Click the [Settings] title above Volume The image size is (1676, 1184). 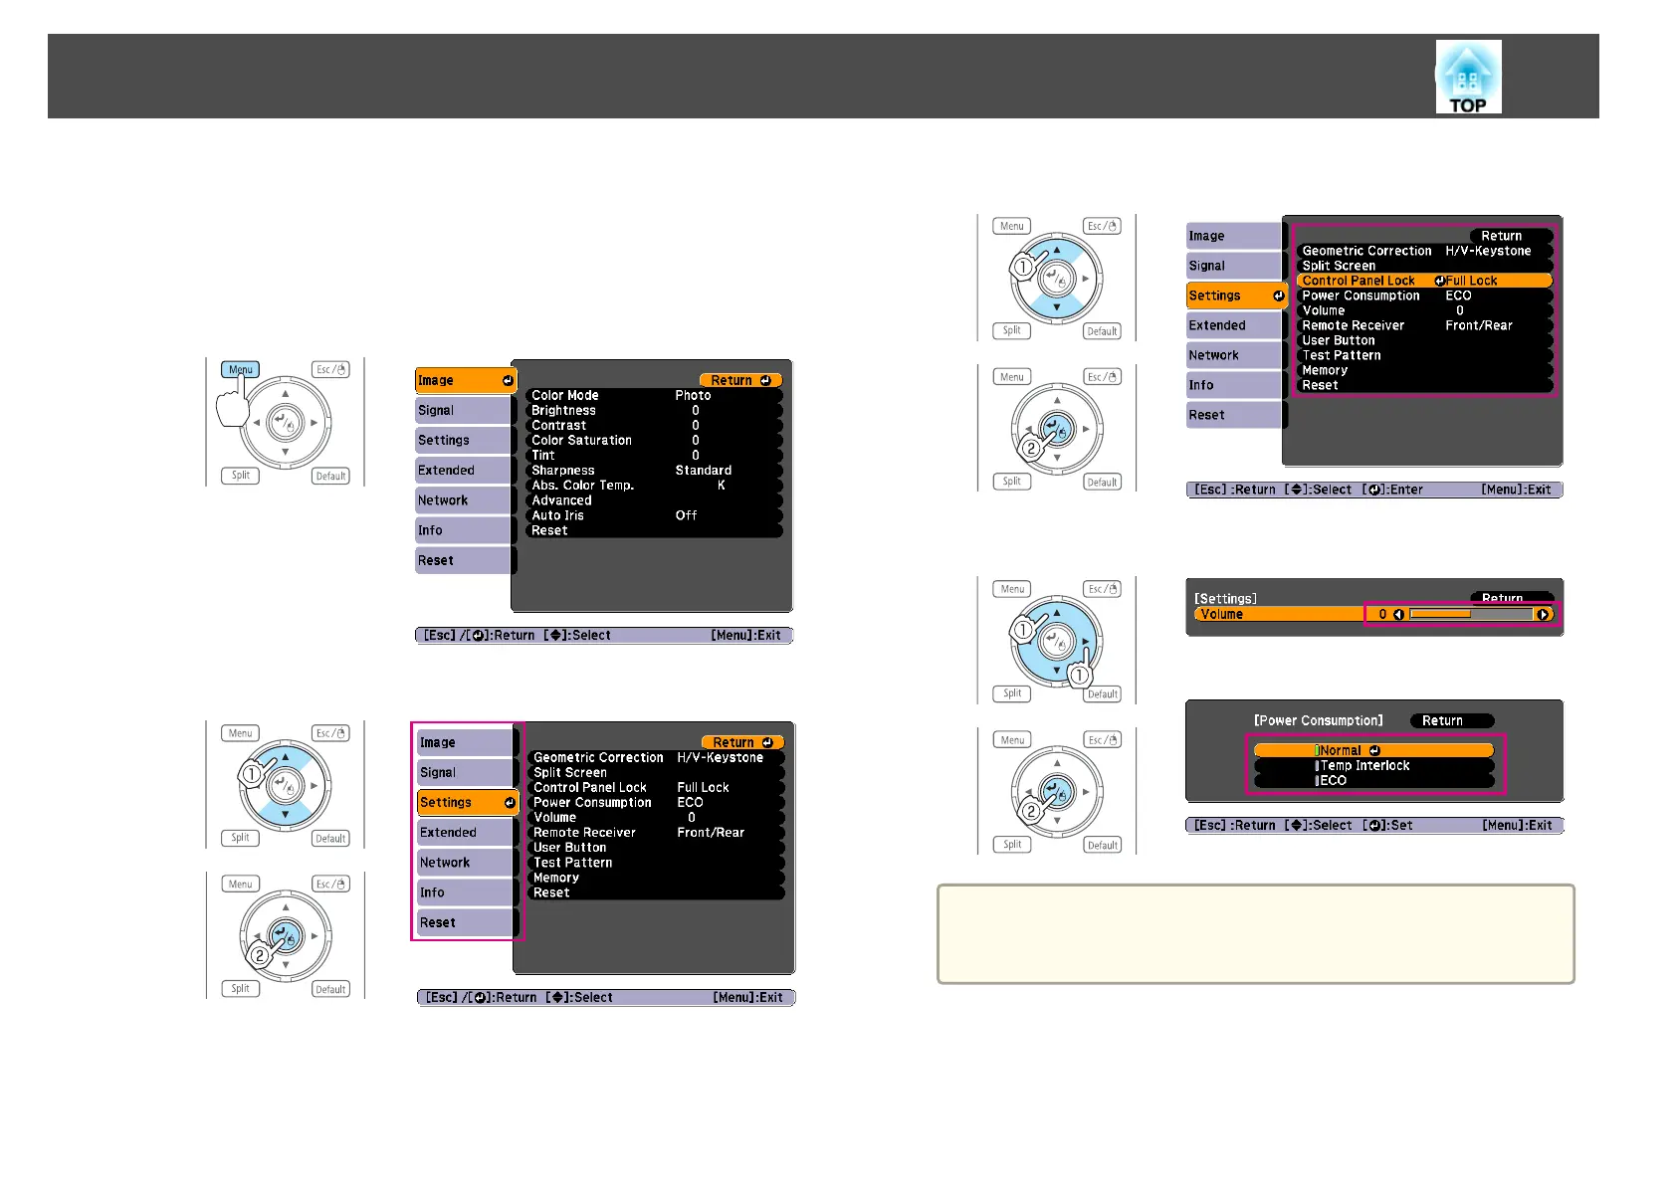[x=1225, y=599]
